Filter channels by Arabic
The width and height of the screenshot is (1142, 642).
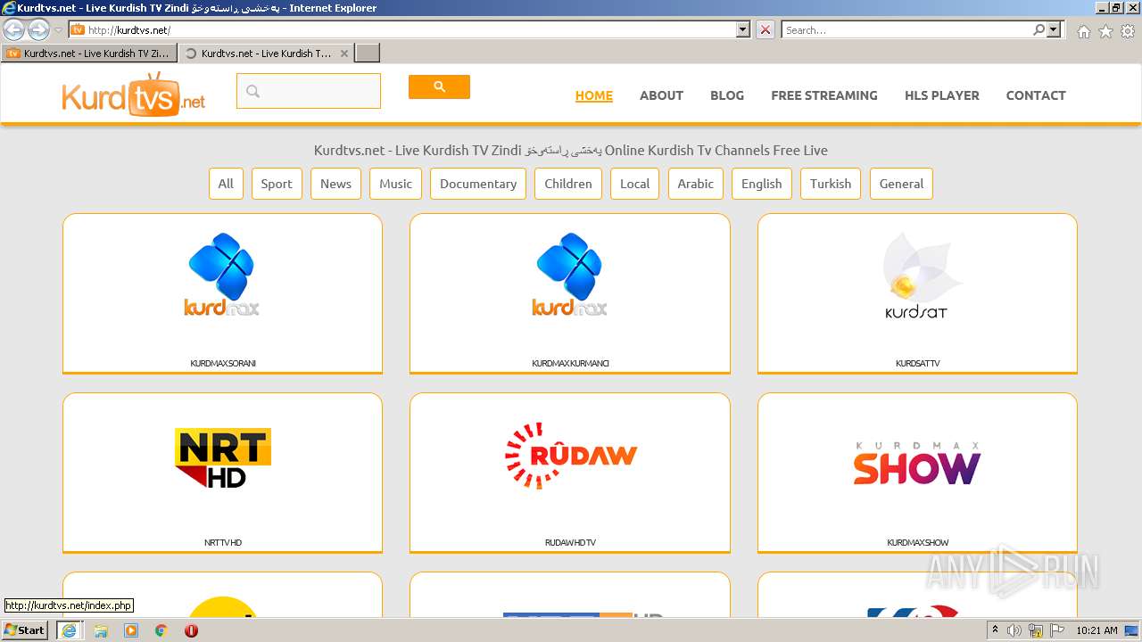tap(696, 184)
